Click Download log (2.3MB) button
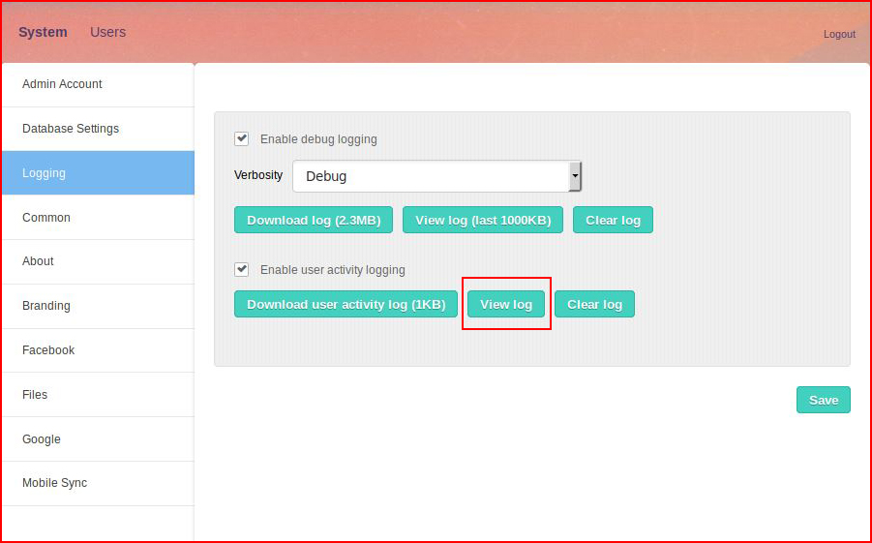Viewport: 872px width, 543px height. pos(314,220)
